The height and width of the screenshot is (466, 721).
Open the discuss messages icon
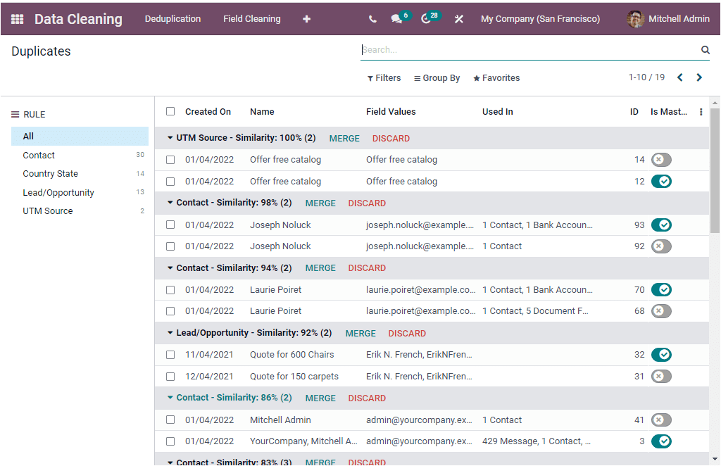click(x=397, y=19)
